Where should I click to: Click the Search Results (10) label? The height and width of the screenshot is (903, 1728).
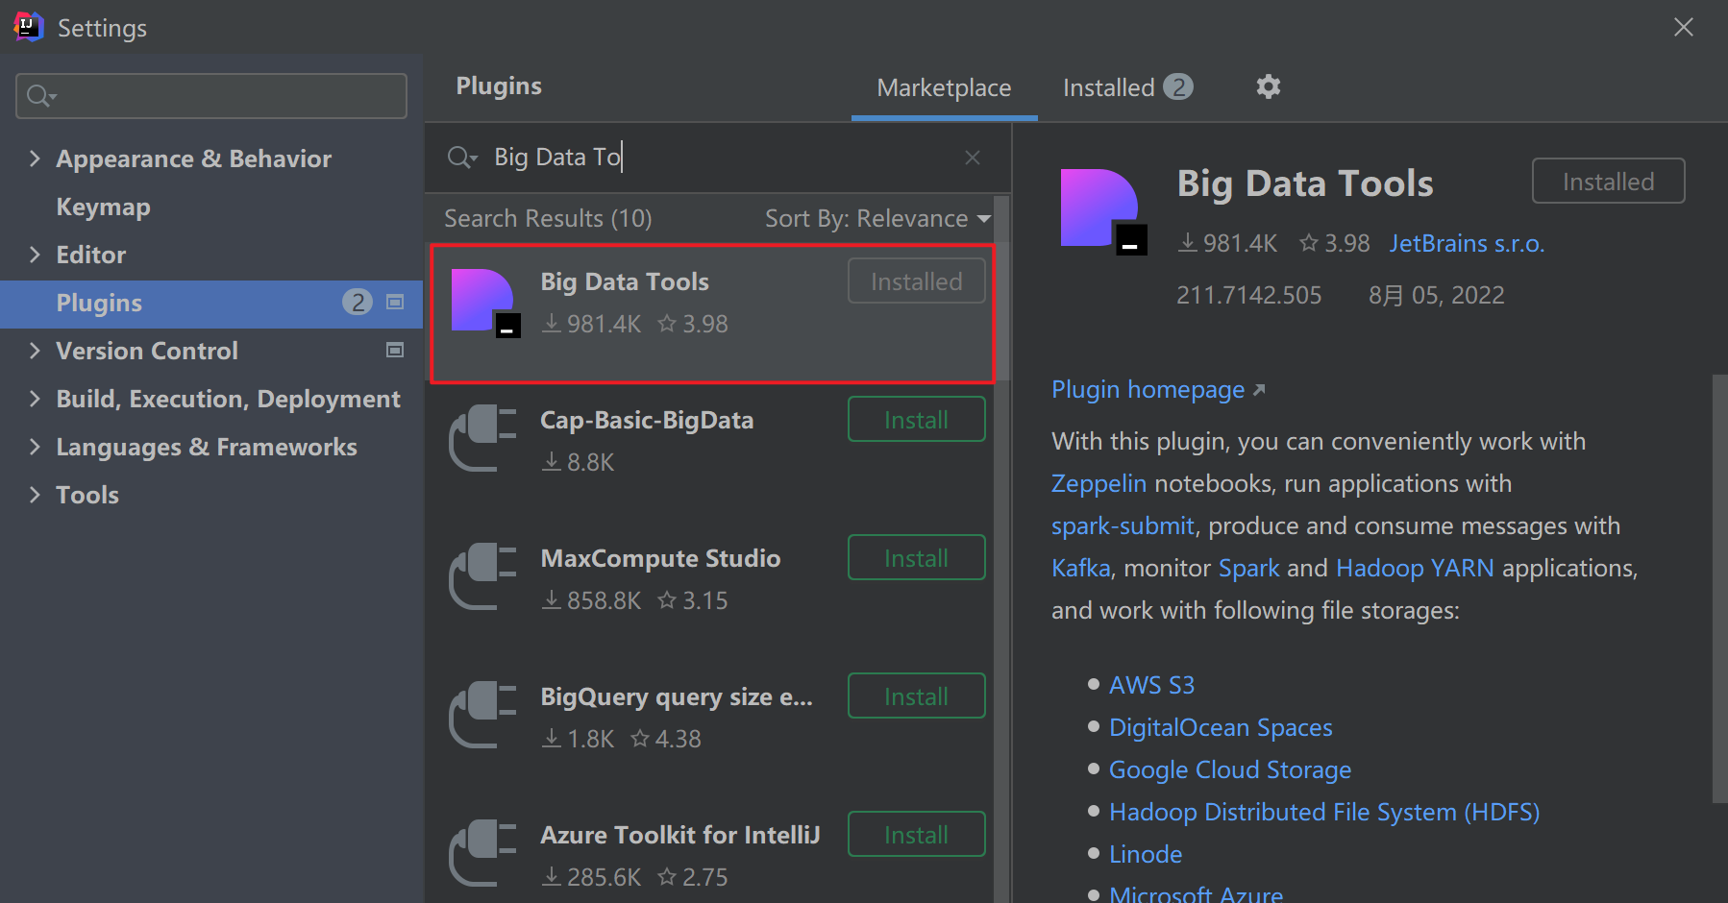[x=548, y=219]
